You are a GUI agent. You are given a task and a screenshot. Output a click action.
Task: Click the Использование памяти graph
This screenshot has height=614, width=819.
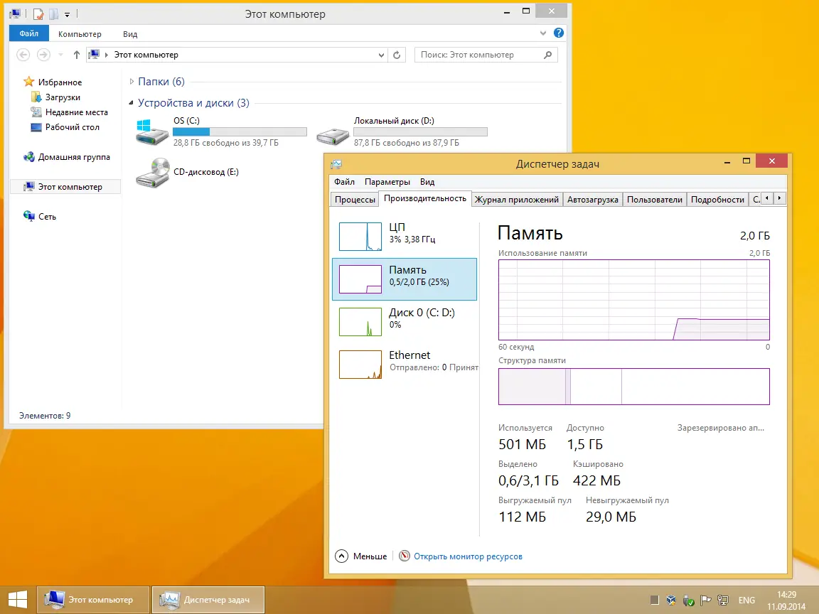(633, 300)
